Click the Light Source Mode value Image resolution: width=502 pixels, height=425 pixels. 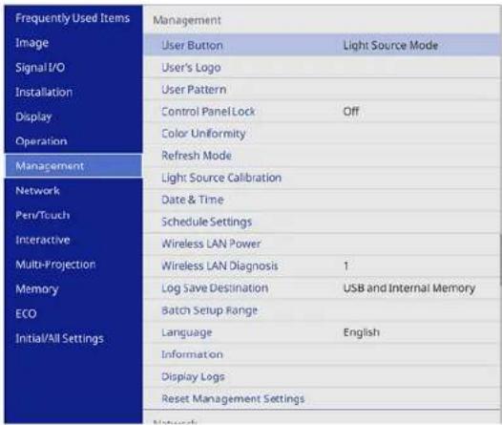(x=390, y=46)
